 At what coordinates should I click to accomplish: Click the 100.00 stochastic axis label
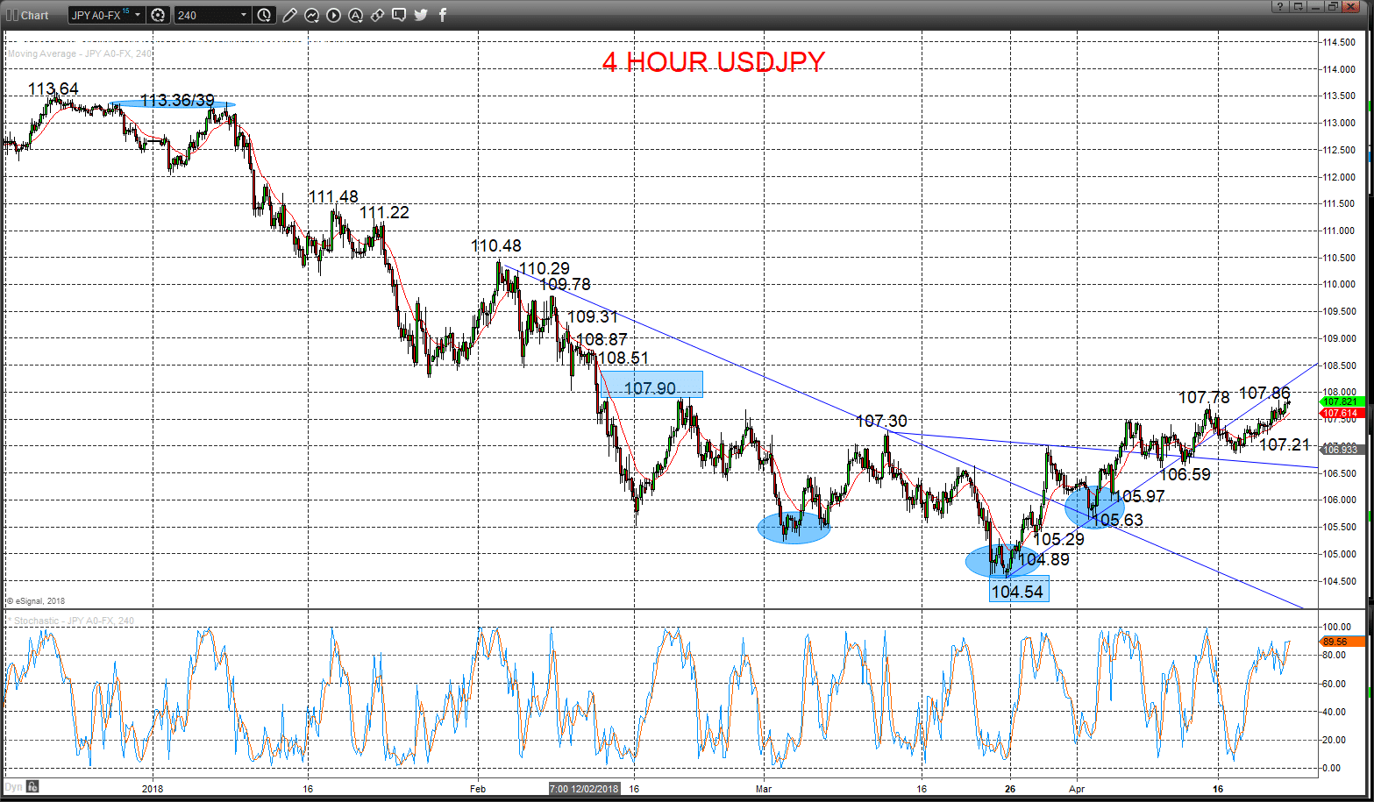pos(1337,628)
